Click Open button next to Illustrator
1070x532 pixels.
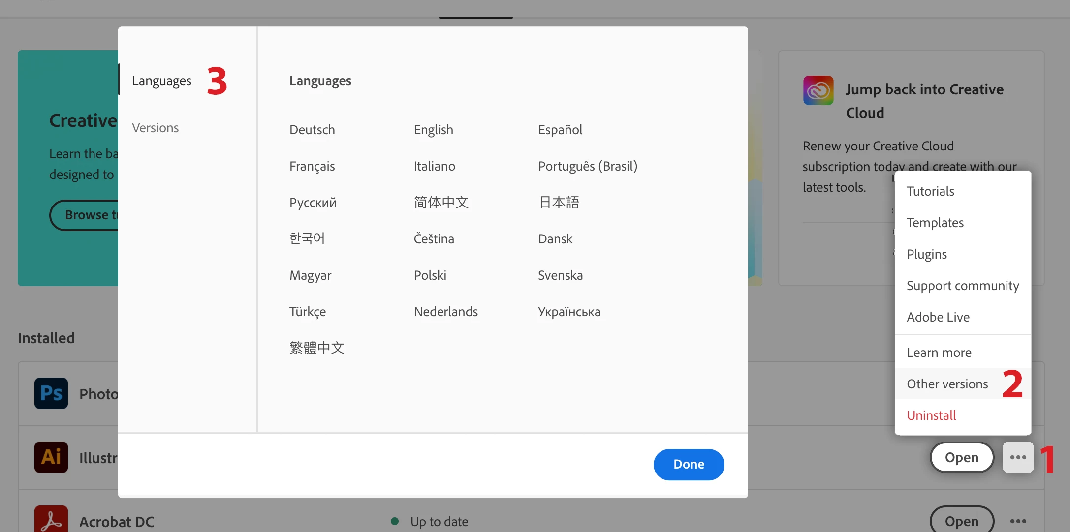click(961, 457)
